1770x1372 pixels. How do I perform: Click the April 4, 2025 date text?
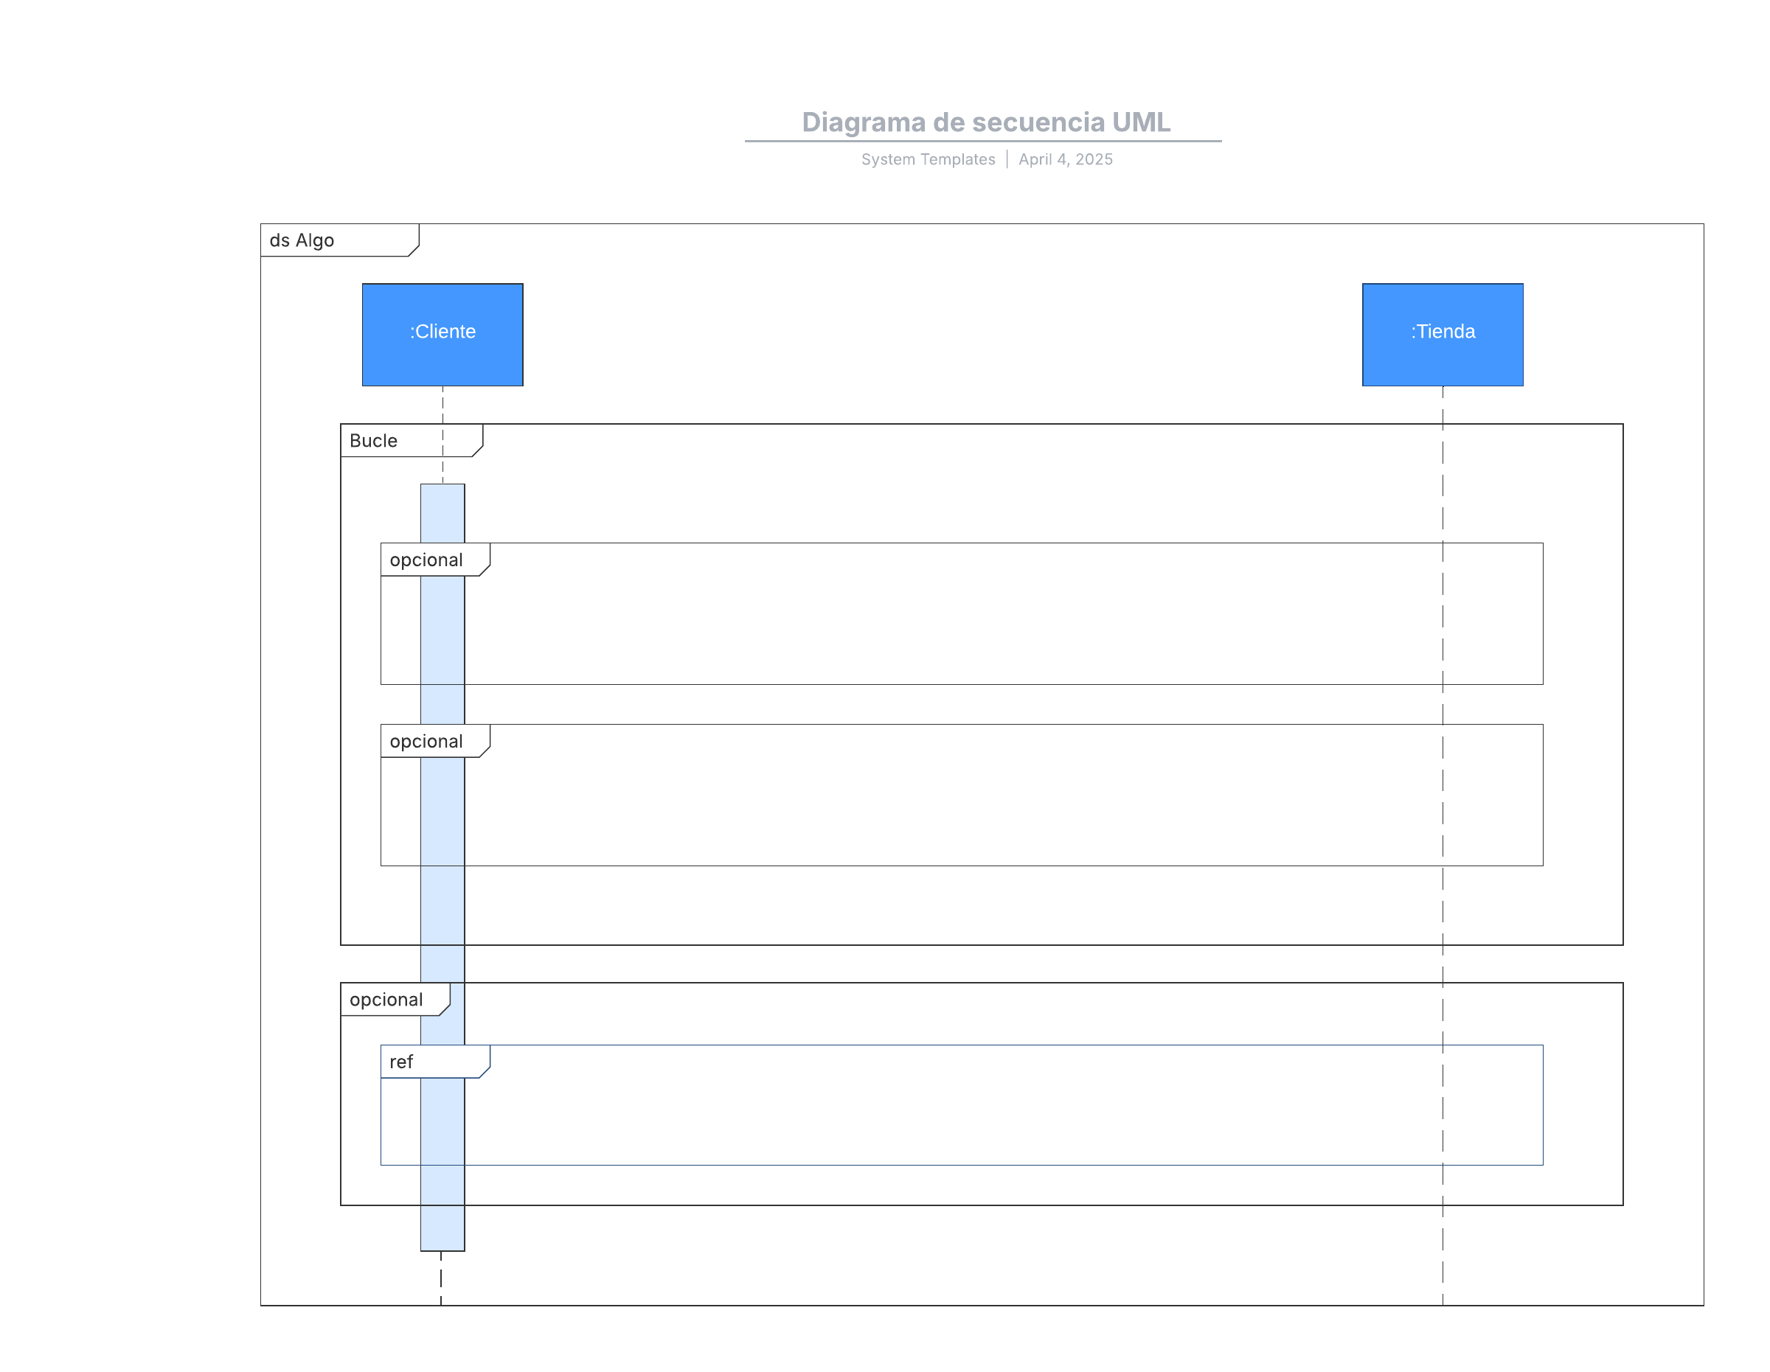(x=1065, y=159)
